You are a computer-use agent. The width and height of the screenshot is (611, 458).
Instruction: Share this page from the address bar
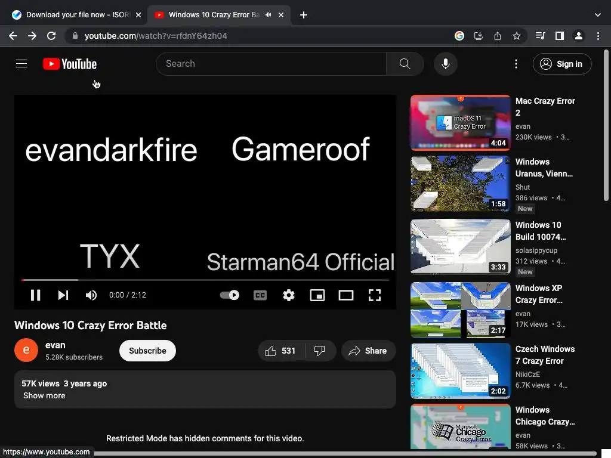[x=498, y=36]
